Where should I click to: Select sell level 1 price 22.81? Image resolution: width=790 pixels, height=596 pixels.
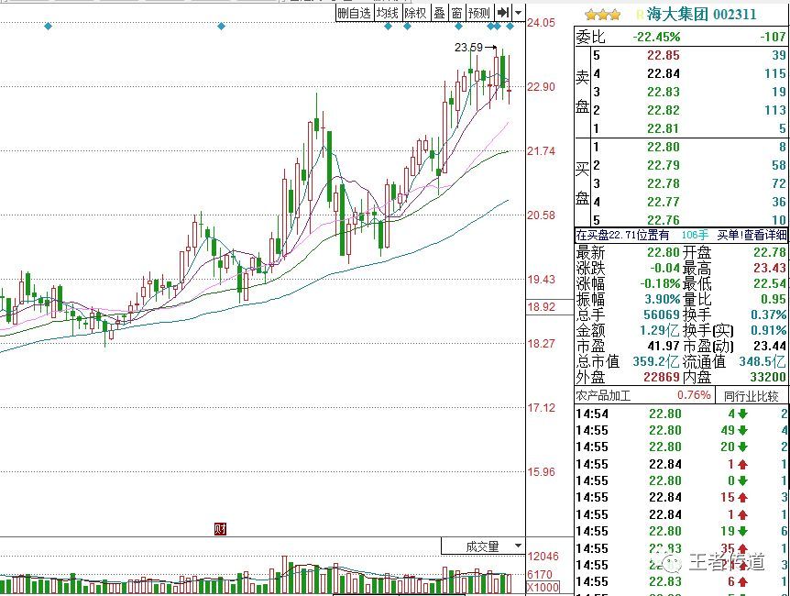click(663, 128)
